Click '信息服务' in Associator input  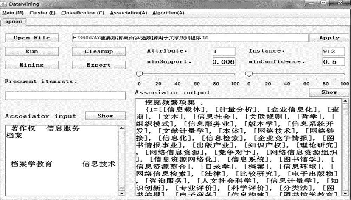[x=63, y=128]
